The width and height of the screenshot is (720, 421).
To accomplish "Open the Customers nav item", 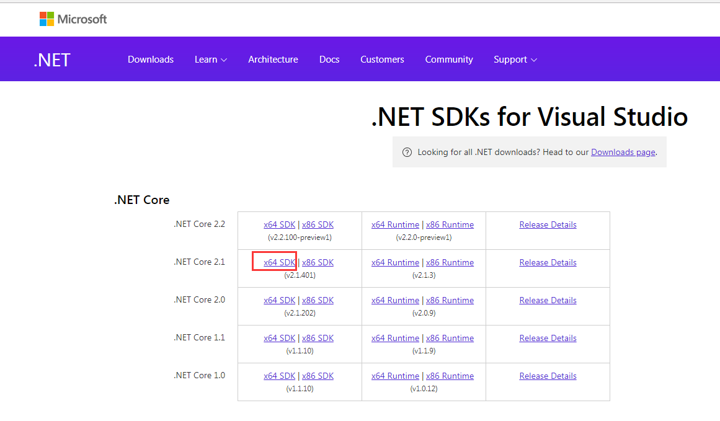I will 382,60.
